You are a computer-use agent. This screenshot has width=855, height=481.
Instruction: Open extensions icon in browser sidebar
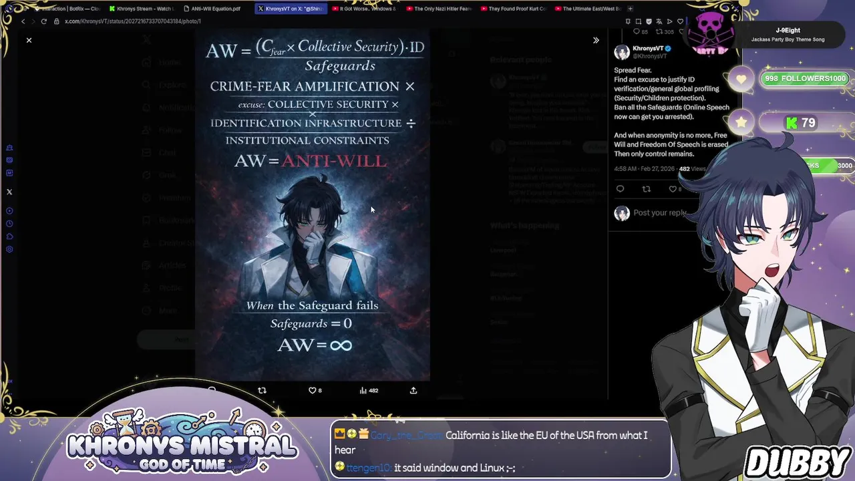coord(9,236)
